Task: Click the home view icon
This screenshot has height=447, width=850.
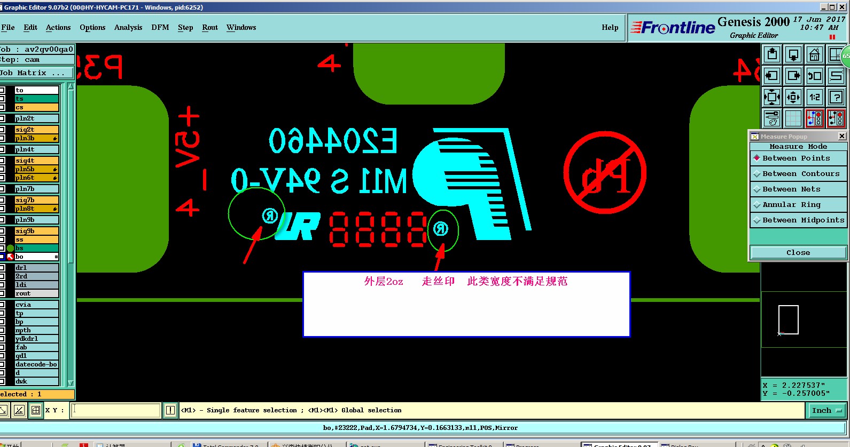Action: point(815,54)
